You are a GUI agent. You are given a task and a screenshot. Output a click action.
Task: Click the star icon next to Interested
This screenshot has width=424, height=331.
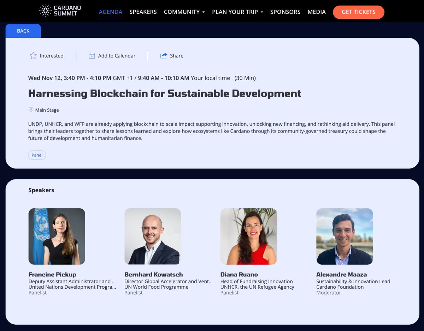click(x=33, y=56)
